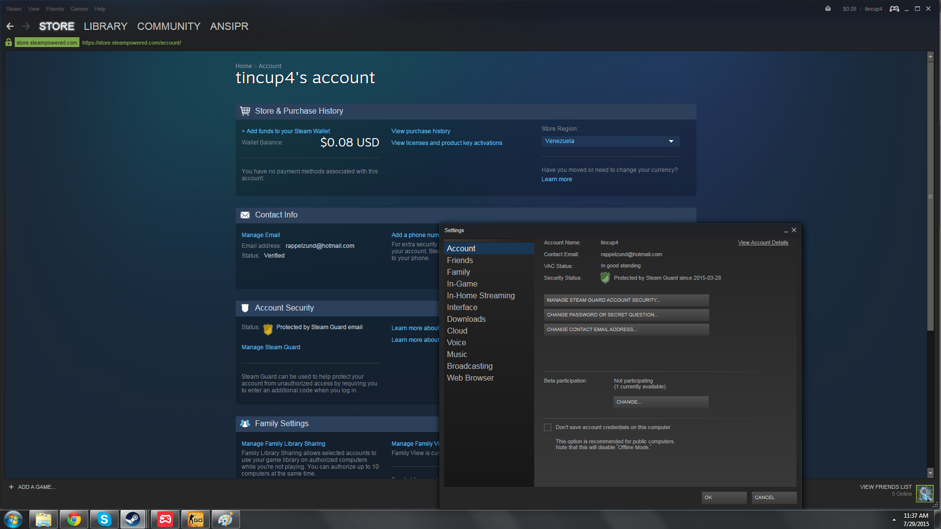Select Friends in the Settings sidebar
This screenshot has width=941, height=529.
point(489,260)
